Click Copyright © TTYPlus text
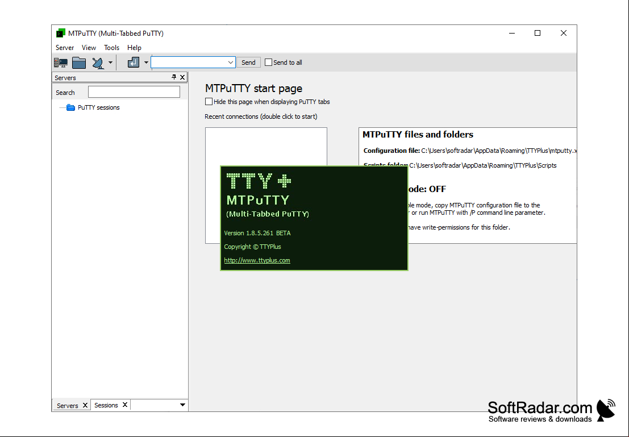Screen dimensions: 629x437 click(252, 247)
